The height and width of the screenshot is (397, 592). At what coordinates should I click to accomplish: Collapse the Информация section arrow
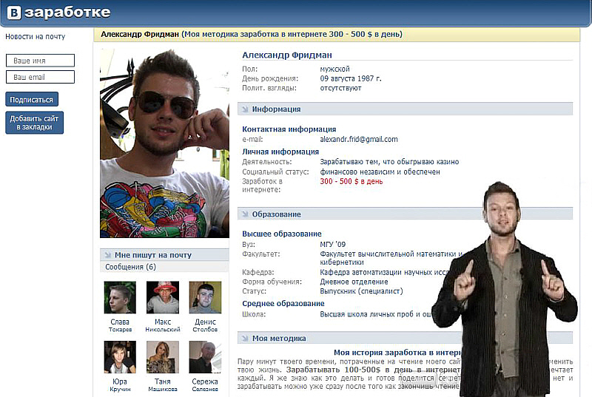click(245, 109)
